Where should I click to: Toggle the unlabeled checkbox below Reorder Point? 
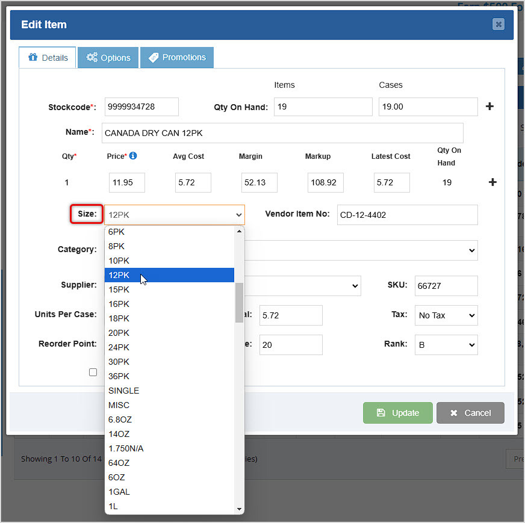(93, 372)
